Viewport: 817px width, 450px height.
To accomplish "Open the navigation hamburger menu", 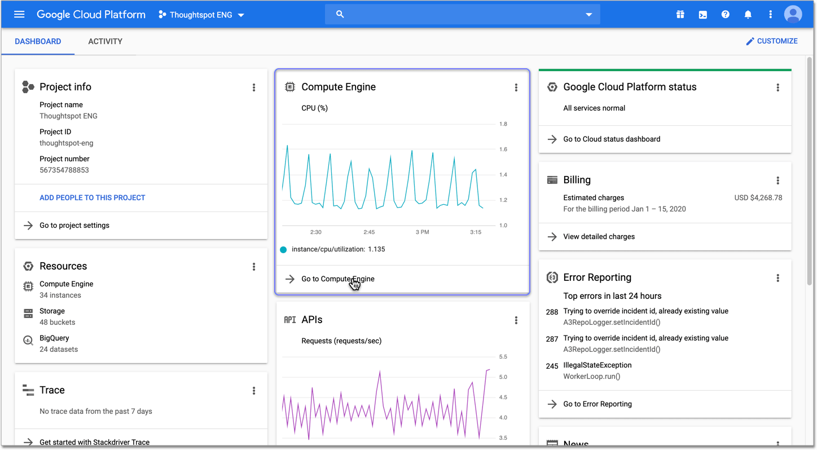I will click(19, 14).
